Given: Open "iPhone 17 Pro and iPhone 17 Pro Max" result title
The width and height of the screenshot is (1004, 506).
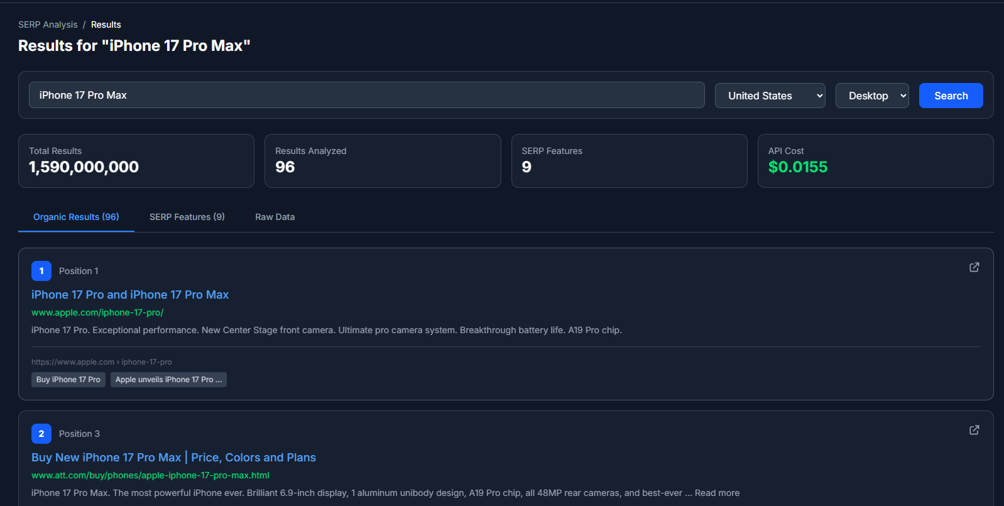Looking at the screenshot, I should (130, 295).
